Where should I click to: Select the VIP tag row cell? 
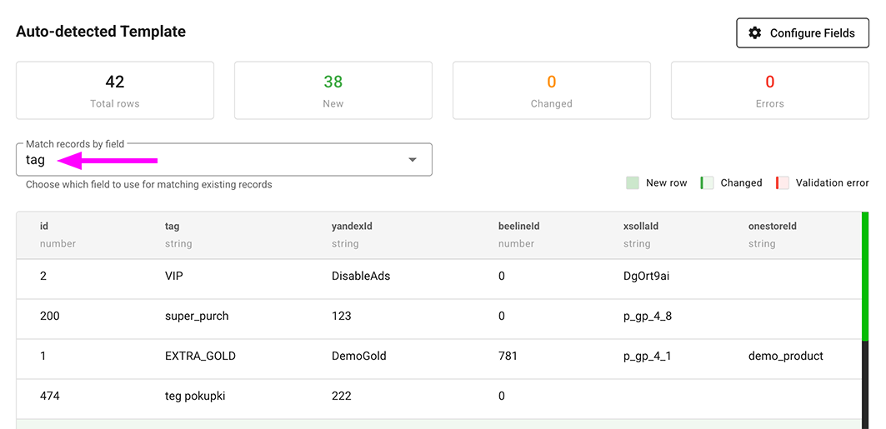click(x=174, y=276)
